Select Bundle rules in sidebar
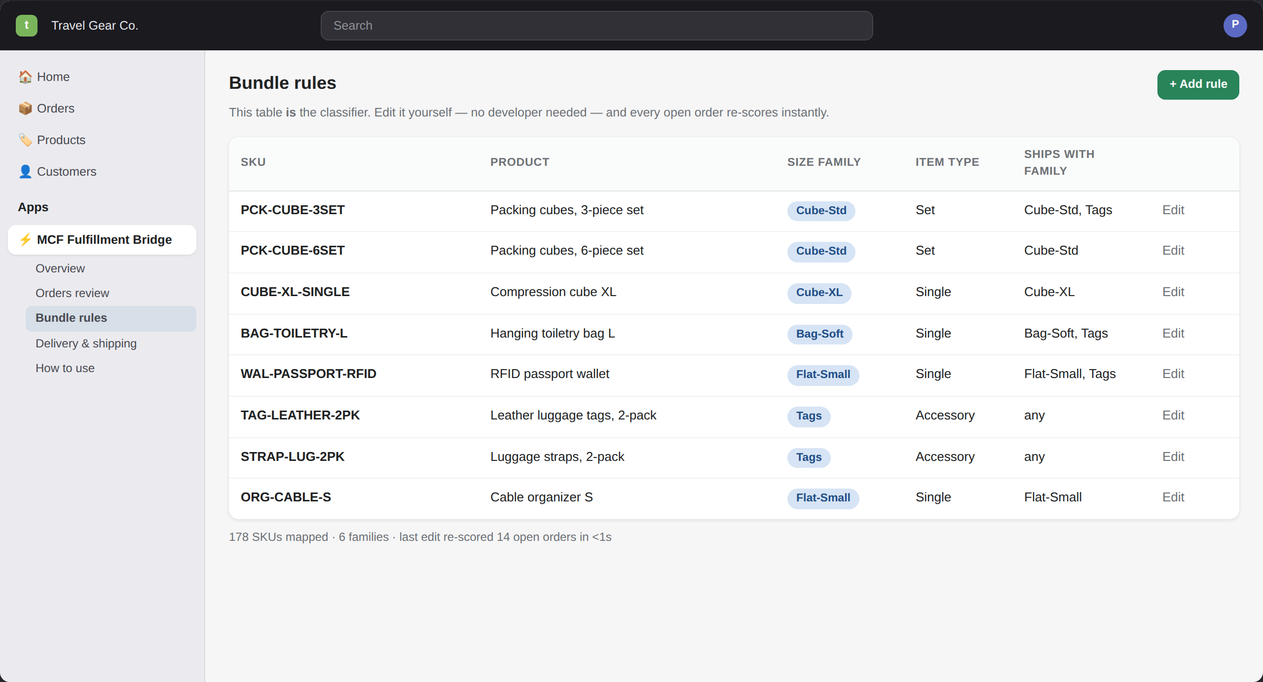 [111, 318]
